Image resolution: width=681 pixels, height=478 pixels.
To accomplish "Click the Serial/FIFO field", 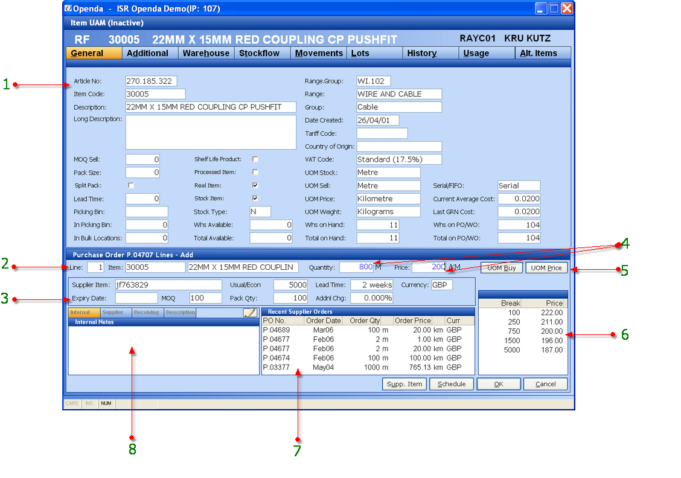I will [x=519, y=186].
